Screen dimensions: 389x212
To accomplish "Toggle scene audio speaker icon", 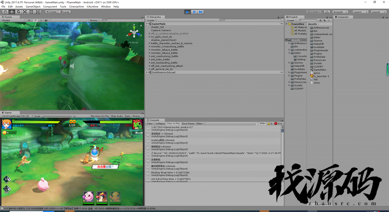I will [x=41, y=20].
